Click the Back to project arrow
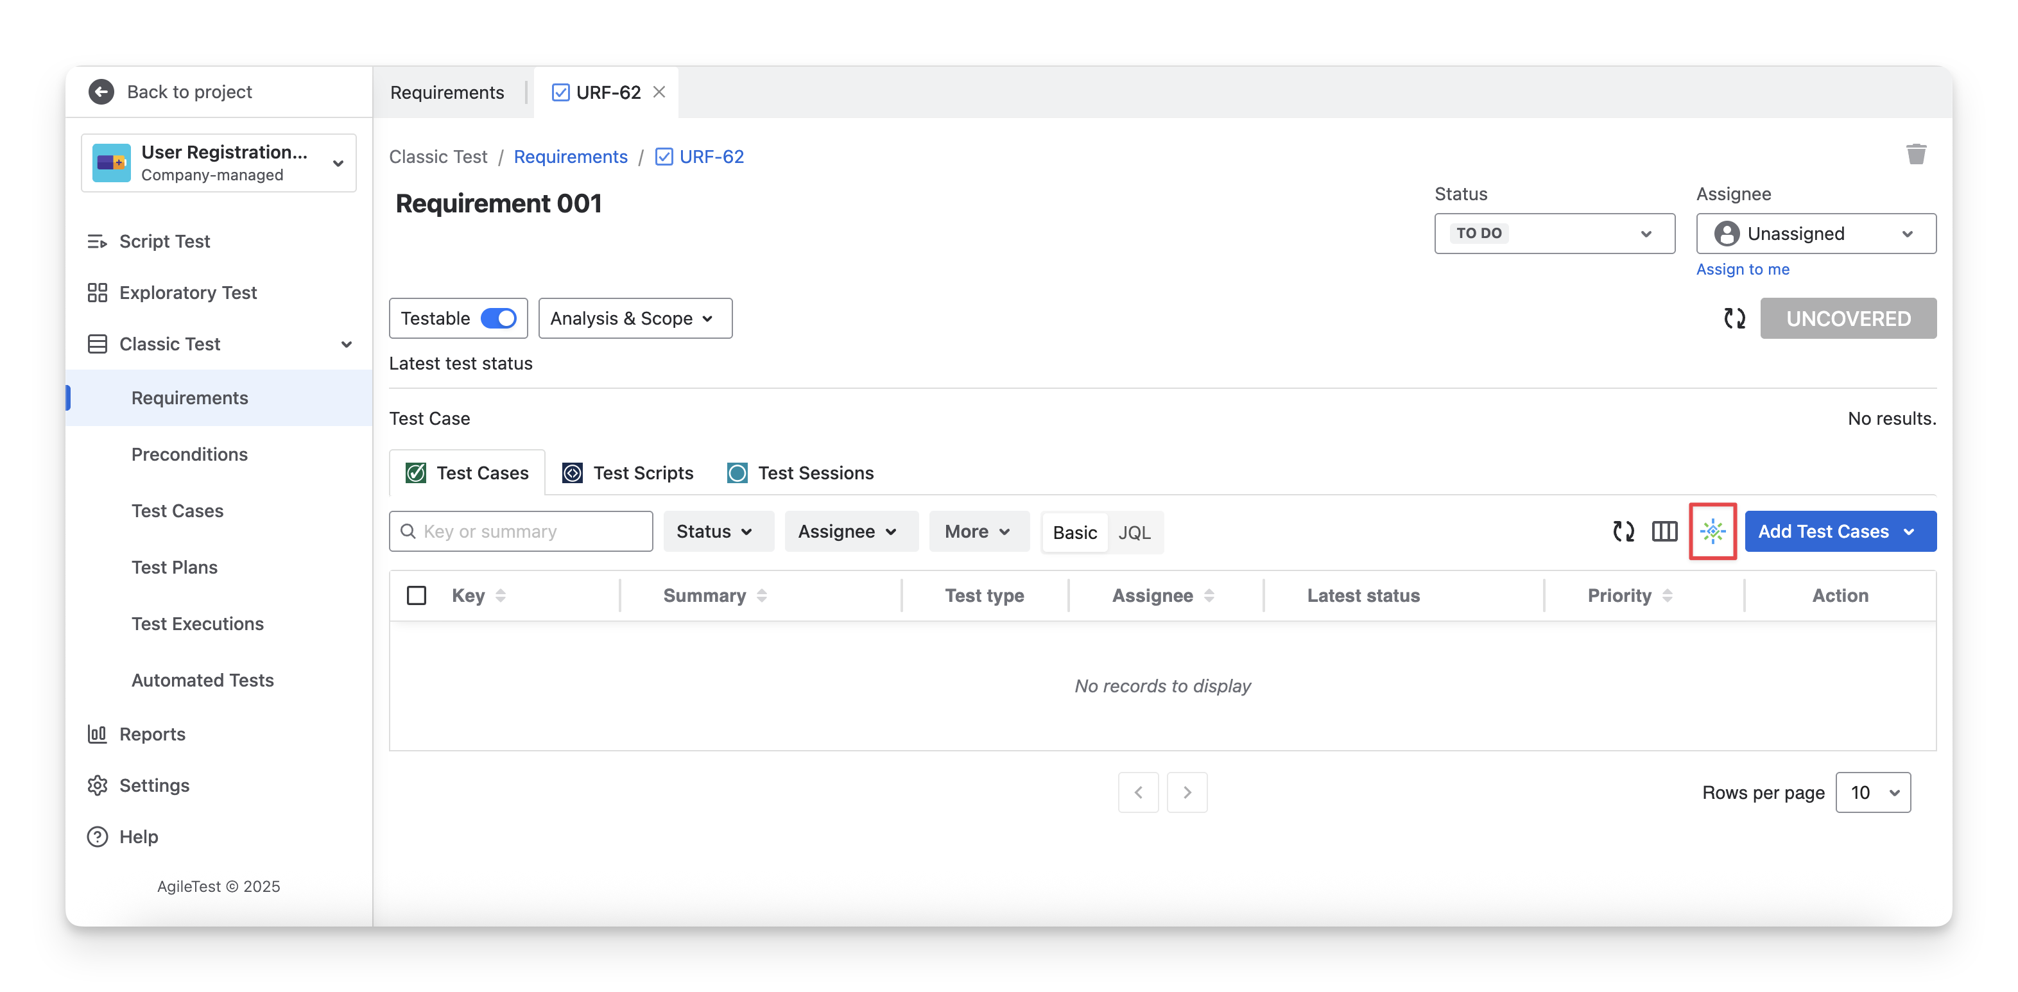 (101, 92)
